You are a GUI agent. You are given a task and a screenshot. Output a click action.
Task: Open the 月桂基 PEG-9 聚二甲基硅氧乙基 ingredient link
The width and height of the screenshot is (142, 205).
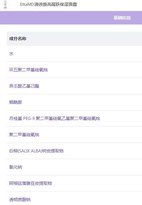tap(54, 118)
